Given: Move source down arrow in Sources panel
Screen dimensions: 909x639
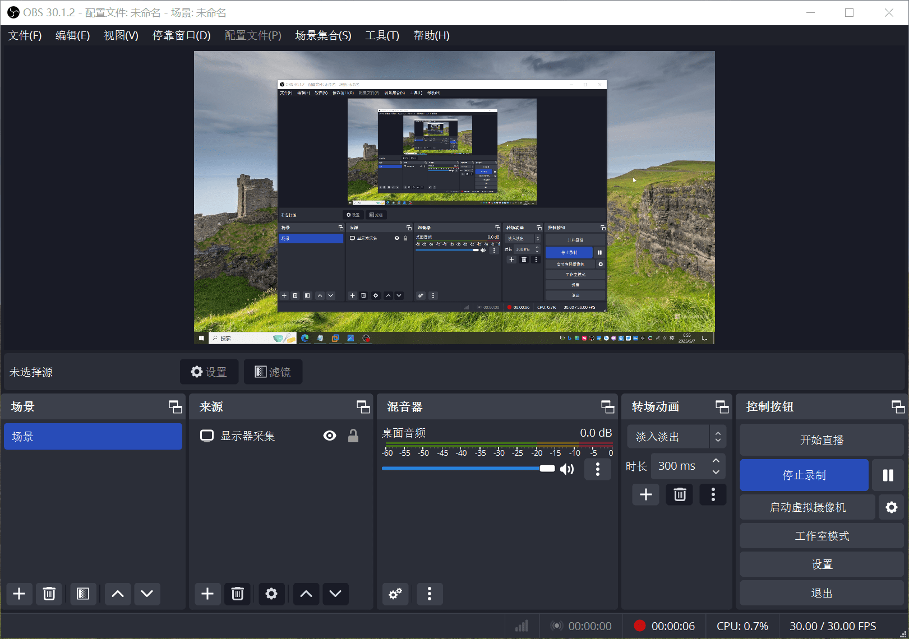Looking at the screenshot, I should [x=335, y=594].
